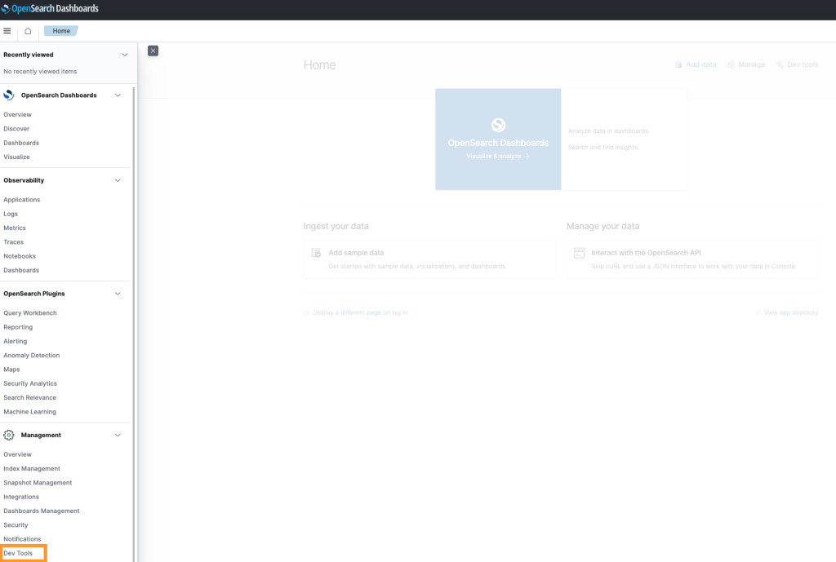Image resolution: width=836 pixels, height=562 pixels.
Task: Open Machine Learning plugin
Action: pyautogui.click(x=30, y=412)
